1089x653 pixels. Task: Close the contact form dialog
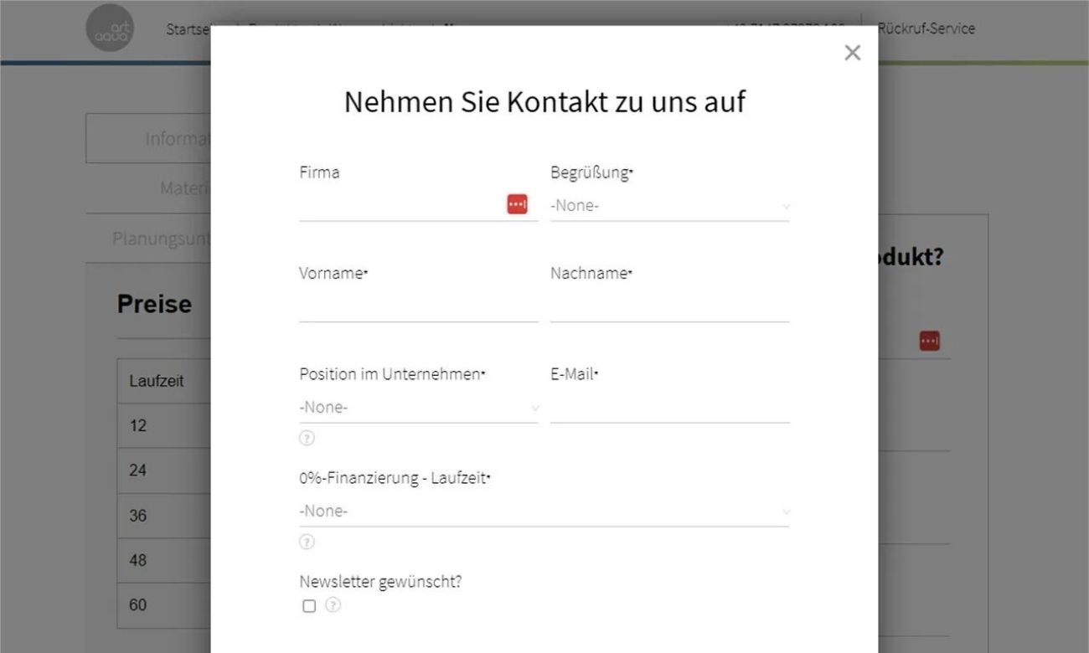click(x=852, y=54)
